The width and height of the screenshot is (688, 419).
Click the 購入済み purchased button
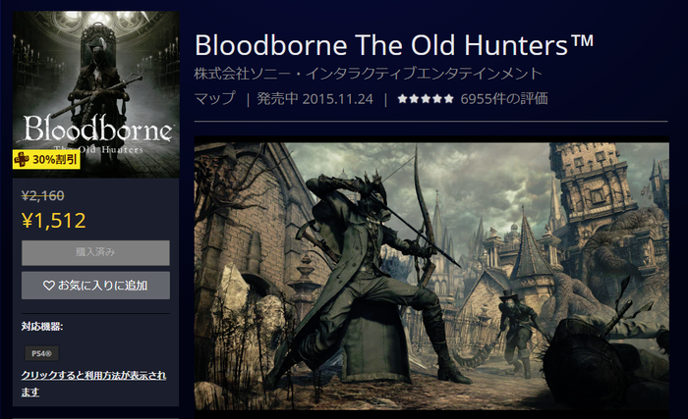point(95,252)
